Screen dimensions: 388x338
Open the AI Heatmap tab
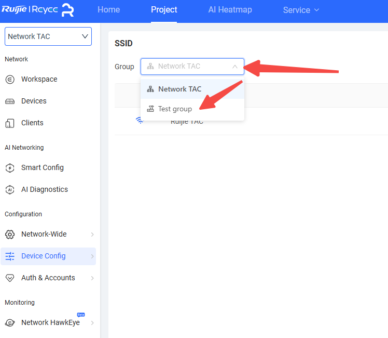coord(230,10)
